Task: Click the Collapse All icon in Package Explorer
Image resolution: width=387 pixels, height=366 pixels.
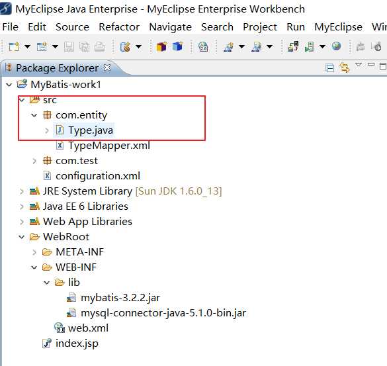Action: [329, 68]
